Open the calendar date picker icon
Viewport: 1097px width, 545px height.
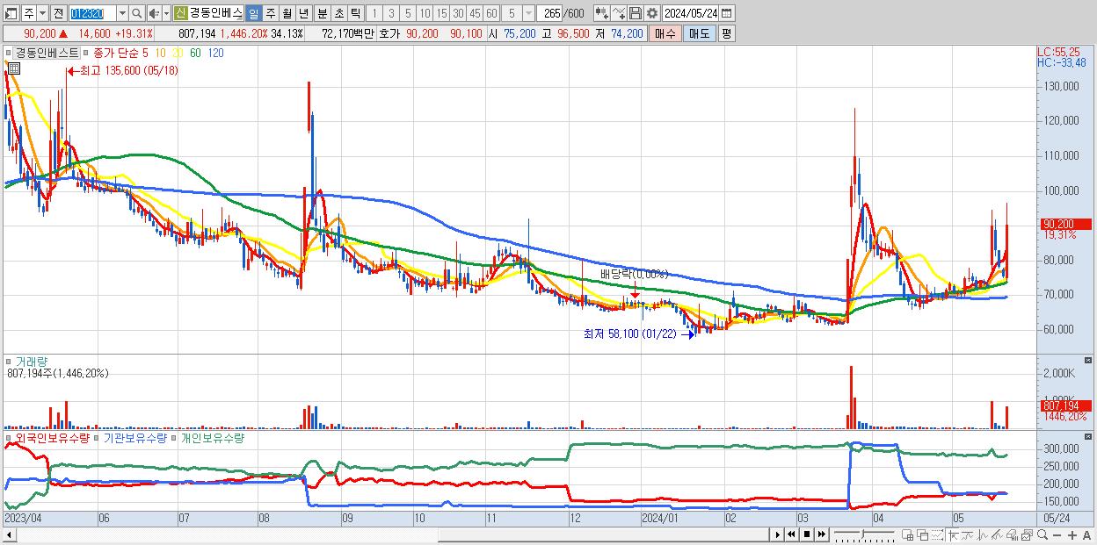[x=726, y=13]
